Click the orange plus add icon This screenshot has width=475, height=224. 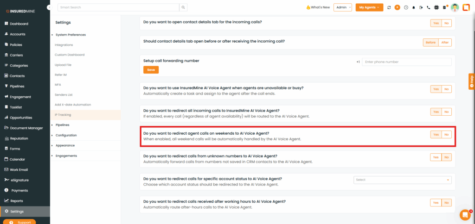point(397,7)
